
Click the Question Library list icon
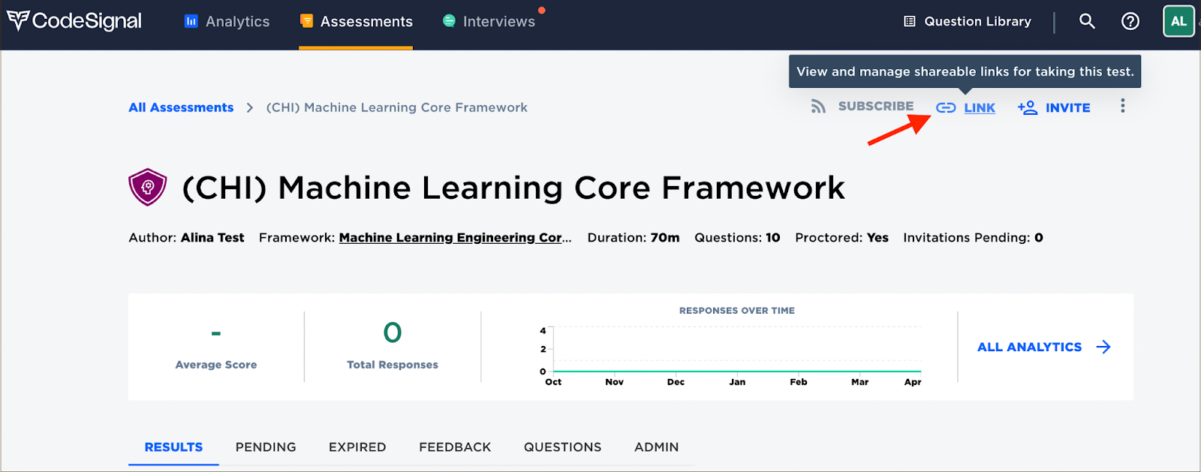pos(910,22)
